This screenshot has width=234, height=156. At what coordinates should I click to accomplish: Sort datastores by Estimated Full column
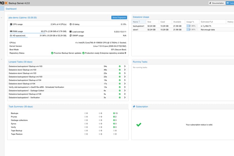click(212, 22)
